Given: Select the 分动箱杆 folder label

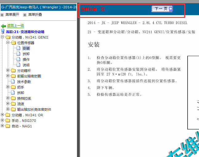Looking at the screenshot, I should (x=24, y=71).
